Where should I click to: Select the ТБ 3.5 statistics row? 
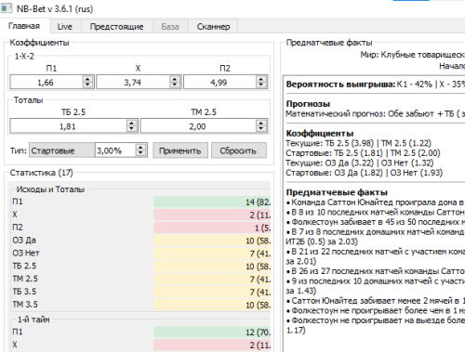click(x=141, y=292)
